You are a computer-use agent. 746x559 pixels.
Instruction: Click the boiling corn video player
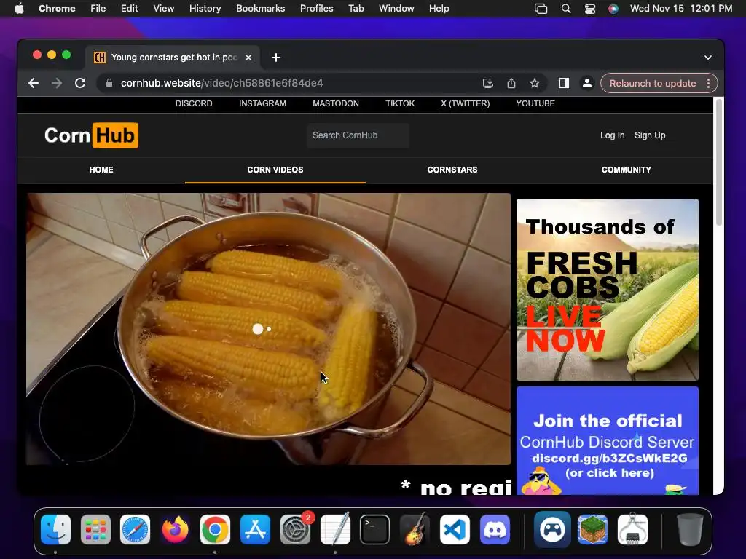(268, 329)
